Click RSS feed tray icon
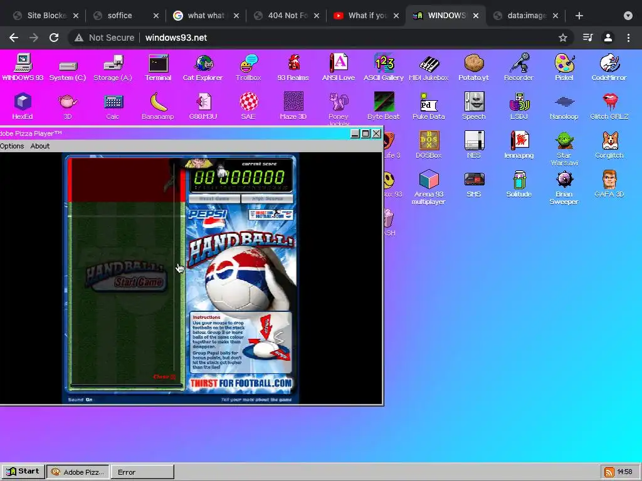The image size is (642, 481). point(609,472)
